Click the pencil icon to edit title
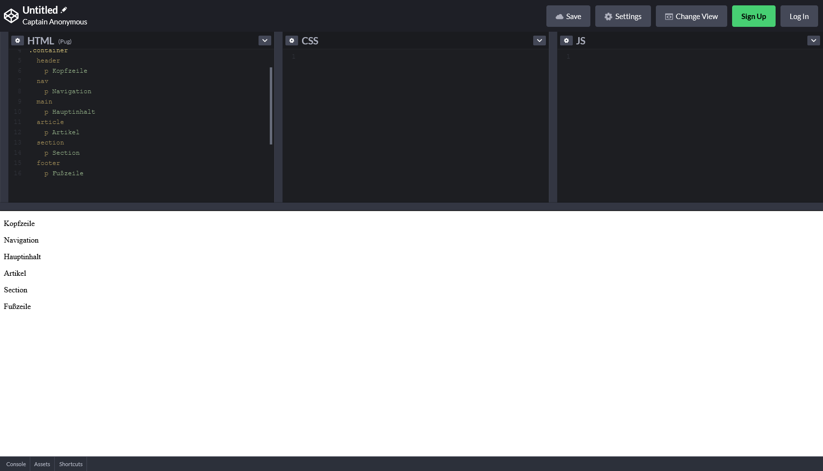 coord(64,10)
